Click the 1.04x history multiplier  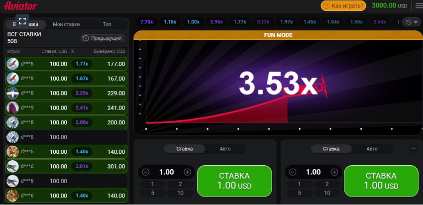pyautogui.click(x=333, y=22)
